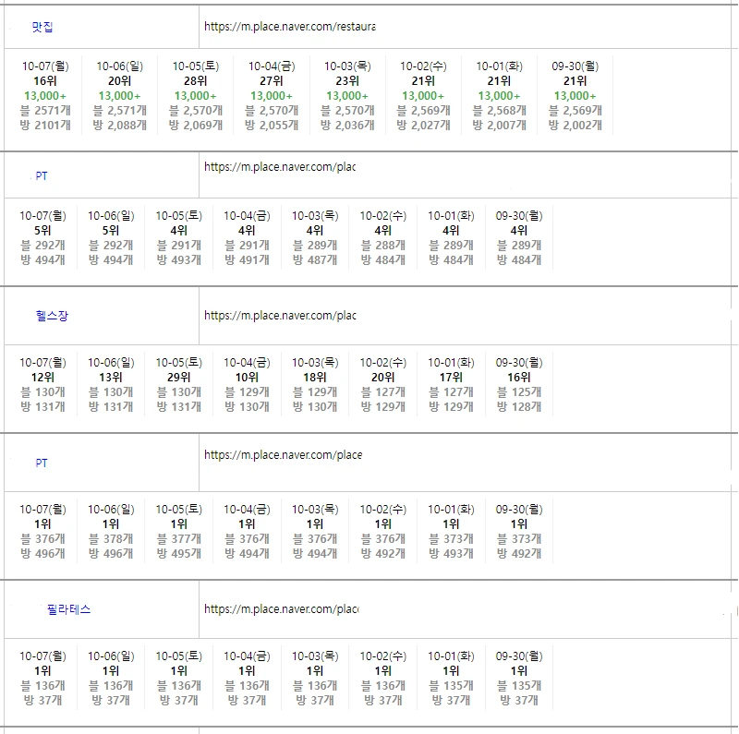
Task: Open the URL next to 헬스장
Action: 279,316
